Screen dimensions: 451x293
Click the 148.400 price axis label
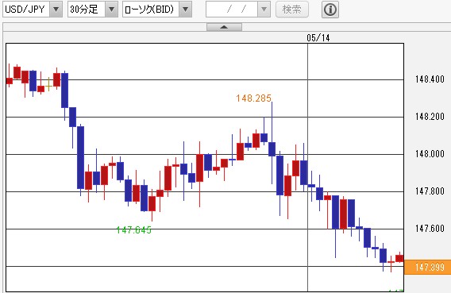tap(430, 79)
